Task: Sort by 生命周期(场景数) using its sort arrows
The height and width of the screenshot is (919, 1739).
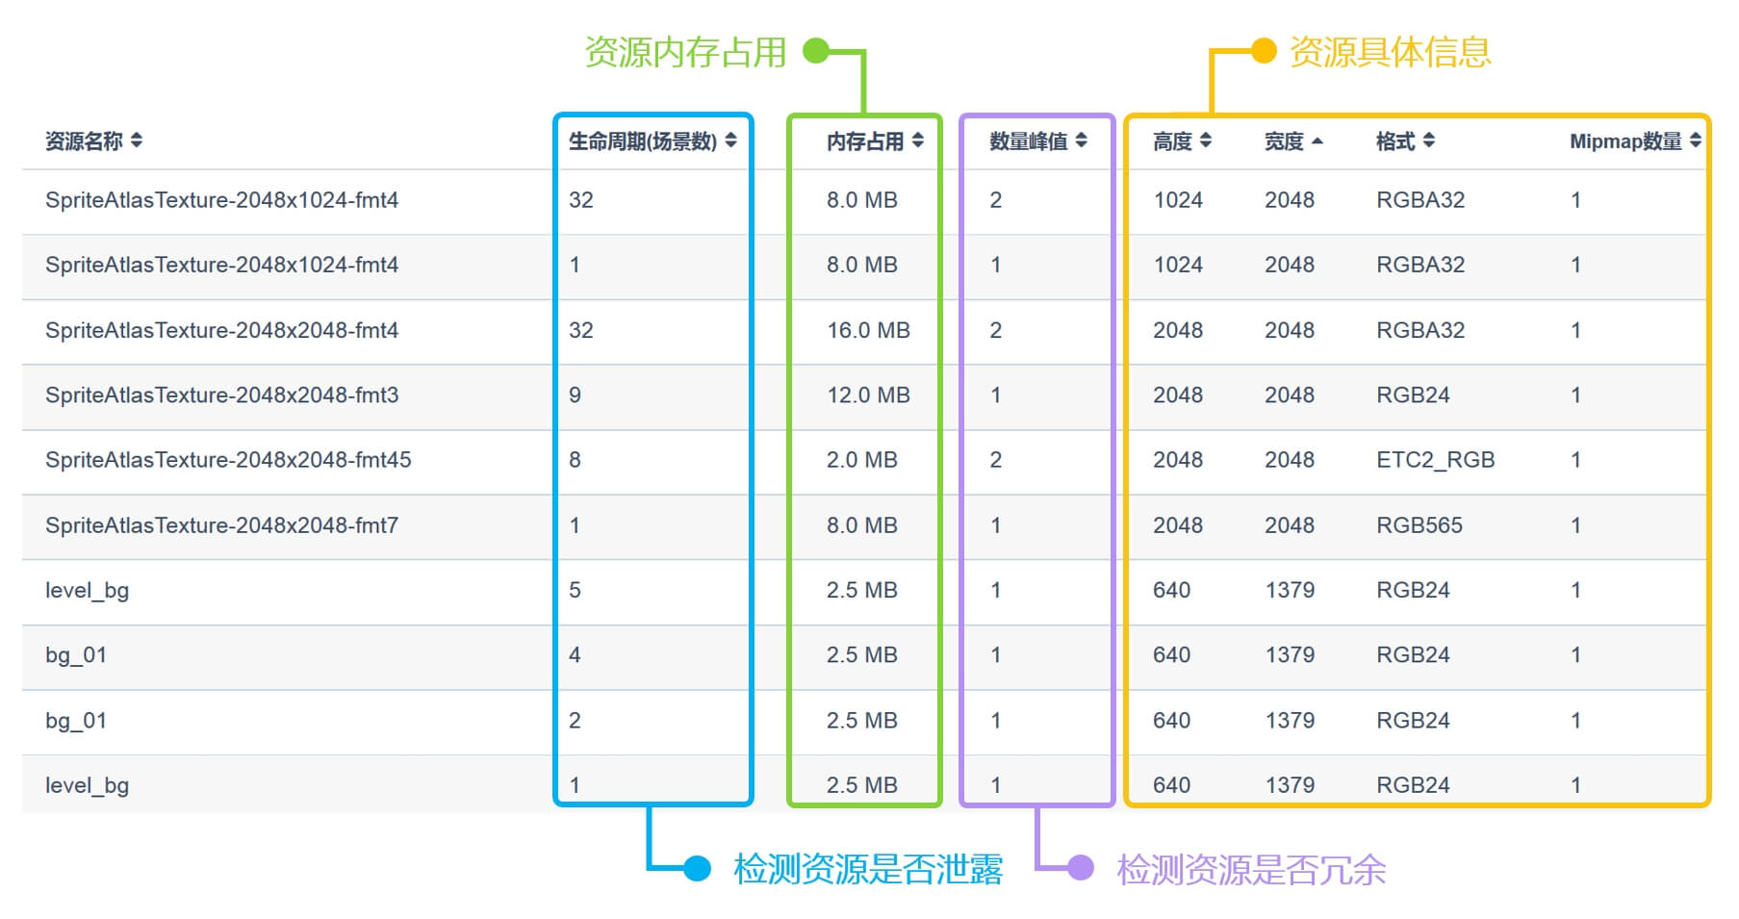Action: coord(731,140)
